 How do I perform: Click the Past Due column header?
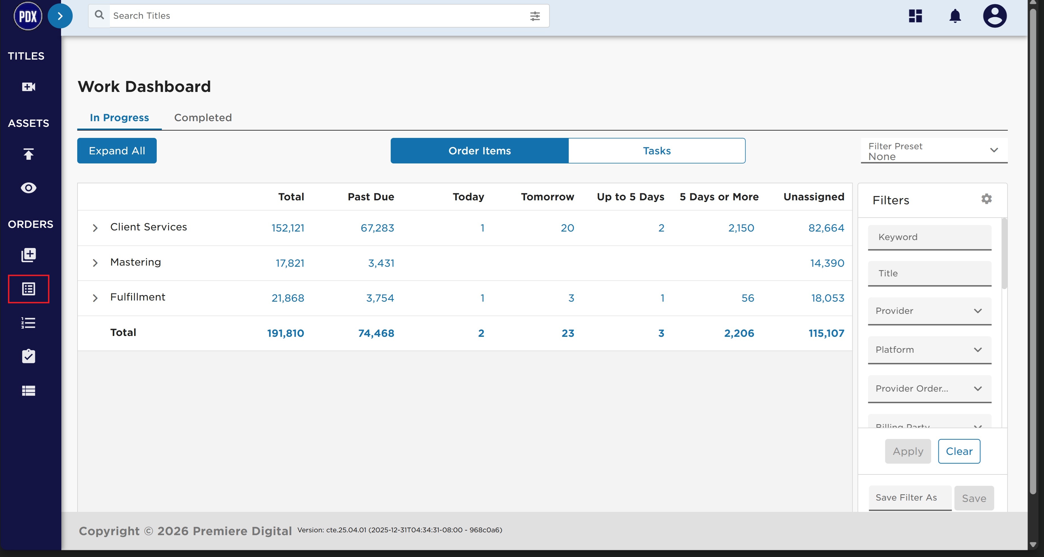(x=371, y=197)
